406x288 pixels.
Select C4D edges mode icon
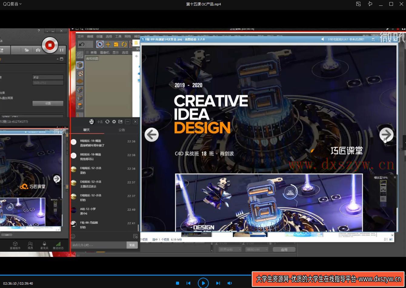[80, 98]
